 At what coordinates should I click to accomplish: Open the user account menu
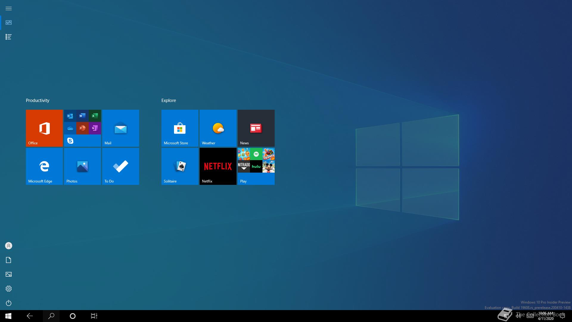tap(9, 246)
